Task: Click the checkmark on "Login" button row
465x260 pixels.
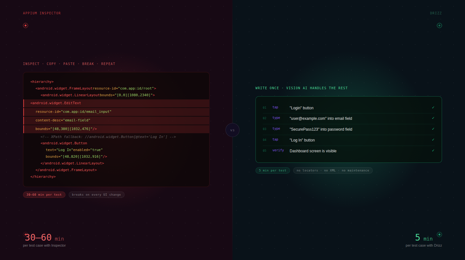Action: pyautogui.click(x=433, y=108)
